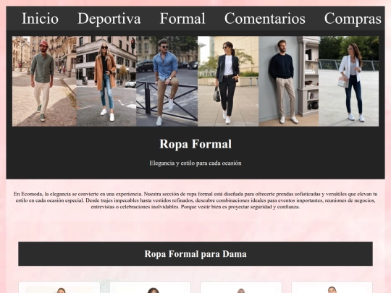Image resolution: width=391 pixels, height=293 pixels.
Task: Click the 'Elegancia y estilo para cada ocasión' subtitle
Action: [195, 164]
